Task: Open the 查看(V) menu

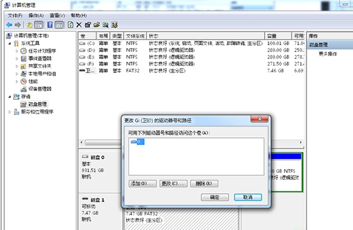Action: 57,15
